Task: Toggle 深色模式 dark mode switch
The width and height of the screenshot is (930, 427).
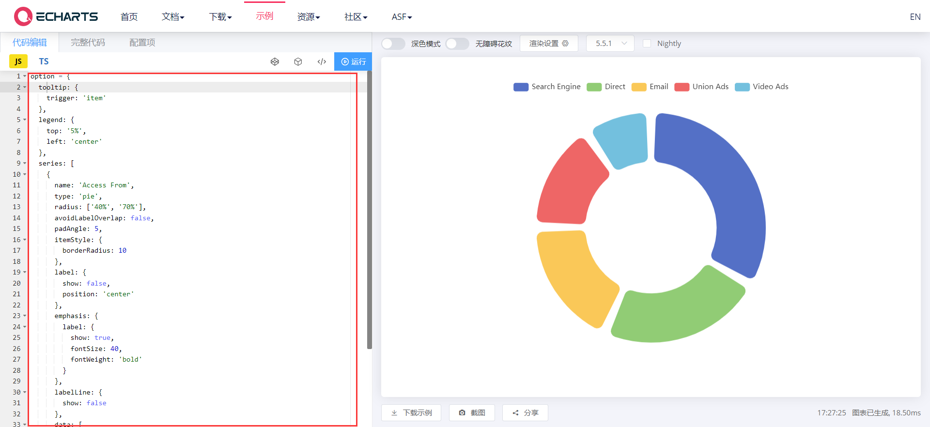Action: pyautogui.click(x=393, y=44)
